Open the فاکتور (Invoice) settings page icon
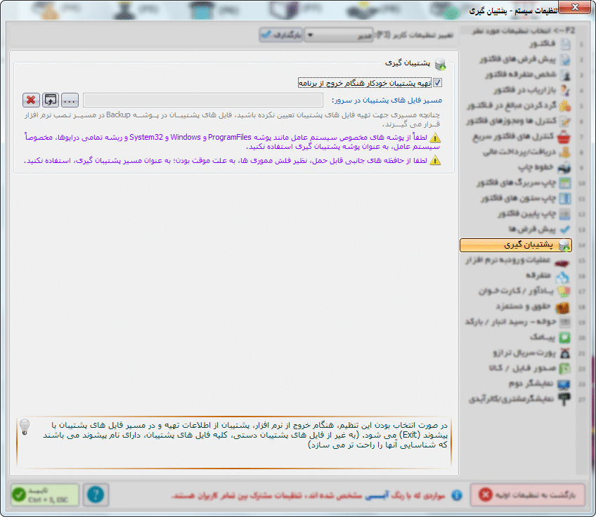 [565, 44]
